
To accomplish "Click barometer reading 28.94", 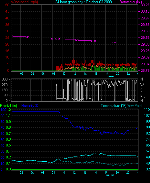I will 145,64.
